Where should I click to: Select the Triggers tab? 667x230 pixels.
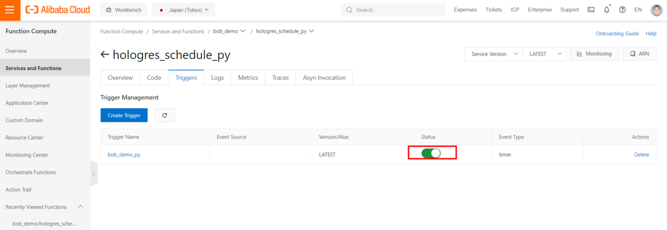pos(186,78)
